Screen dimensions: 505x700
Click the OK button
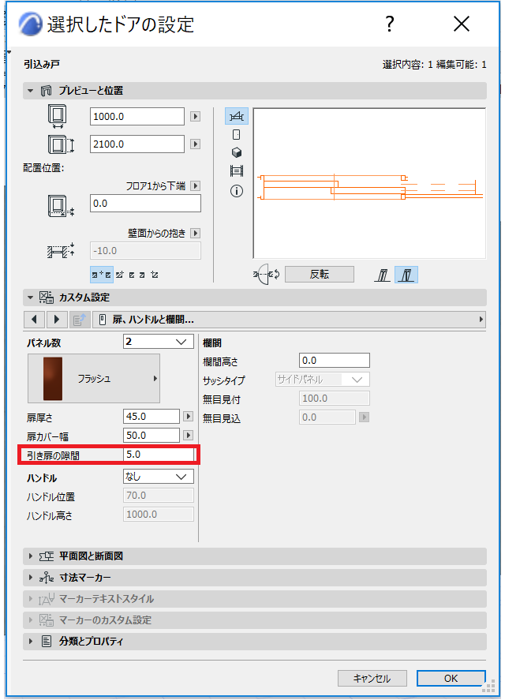point(451,679)
